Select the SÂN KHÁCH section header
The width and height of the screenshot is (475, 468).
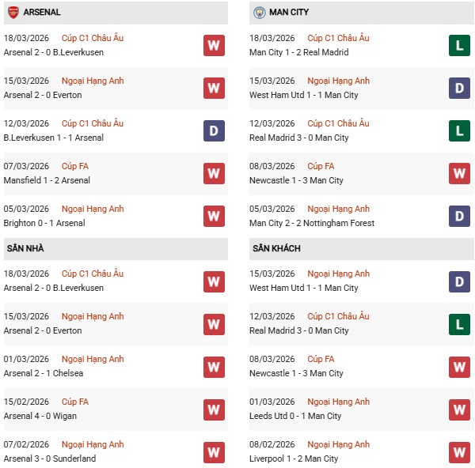point(276,248)
